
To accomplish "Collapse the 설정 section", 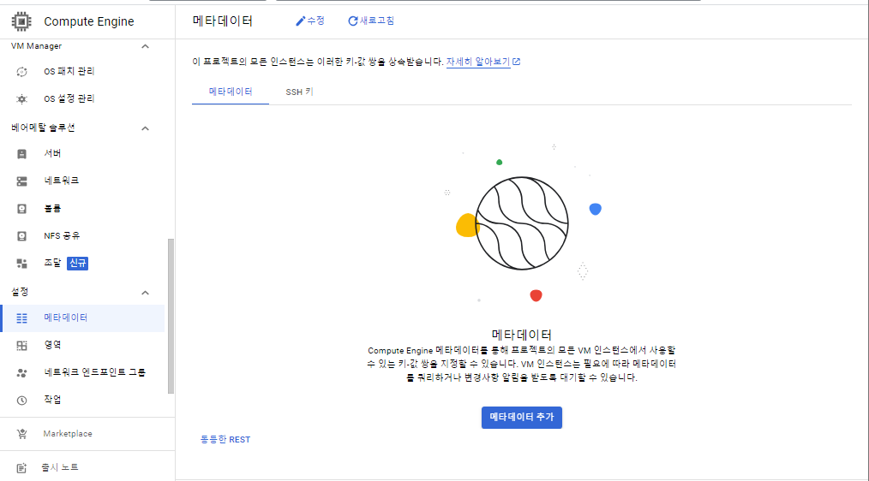I will [x=145, y=293].
